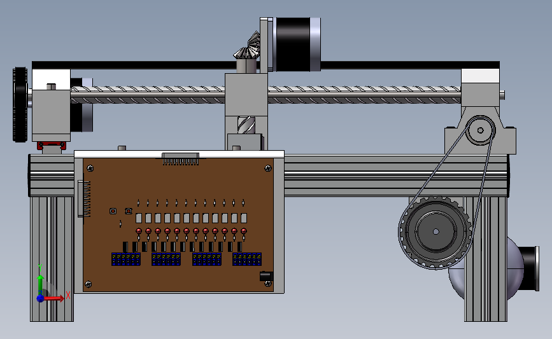Select the right vertical aluminum extrusion leg

tap(486, 259)
